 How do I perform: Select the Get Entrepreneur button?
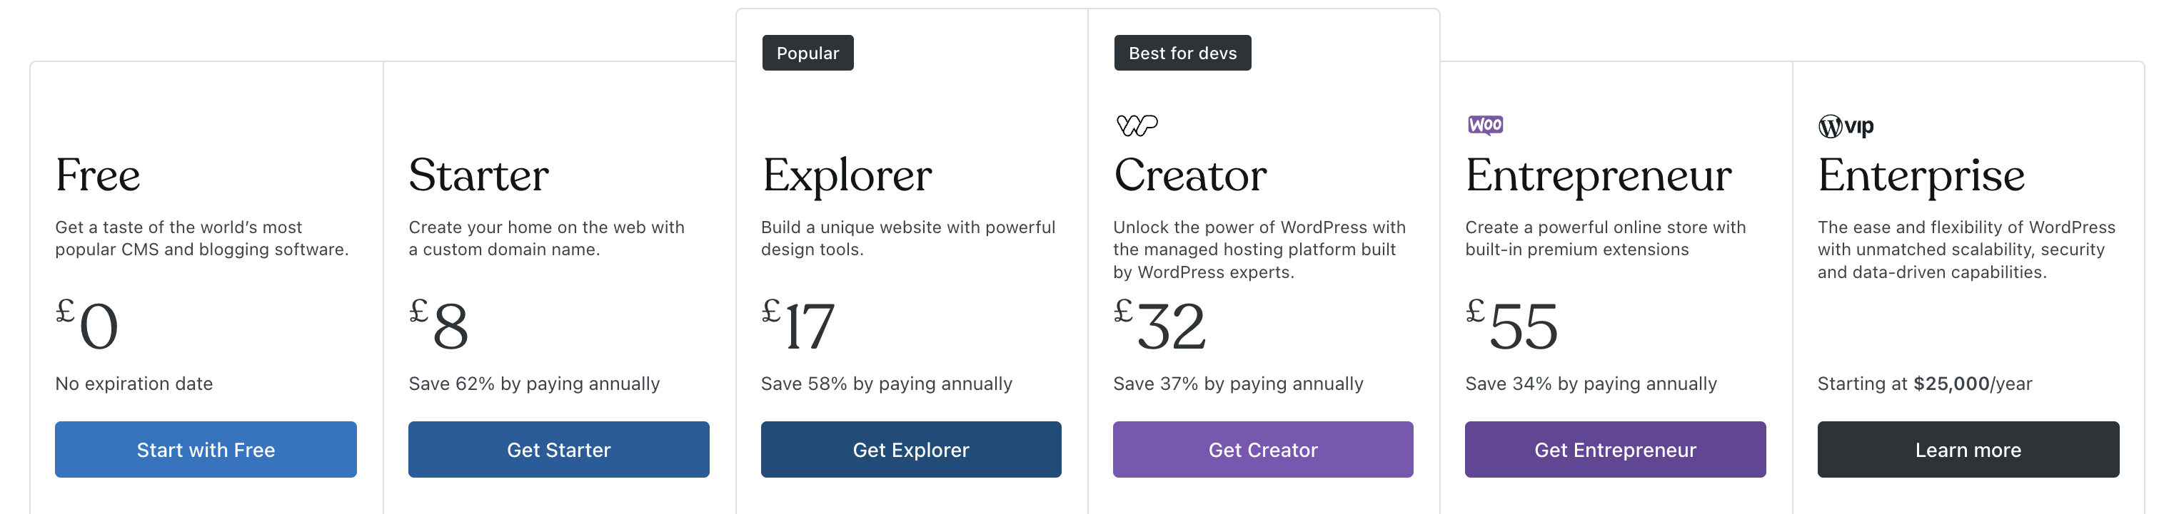click(1615, 449)
